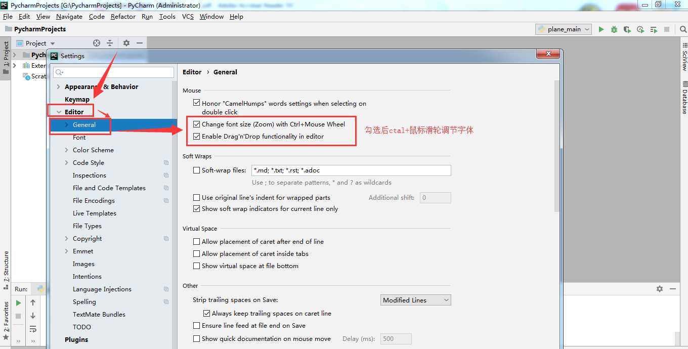Image resolution: width=688 pixels, height=349 pixels.
Task: Hide the Run panel with minus icon
Action: tap(673, 289)
